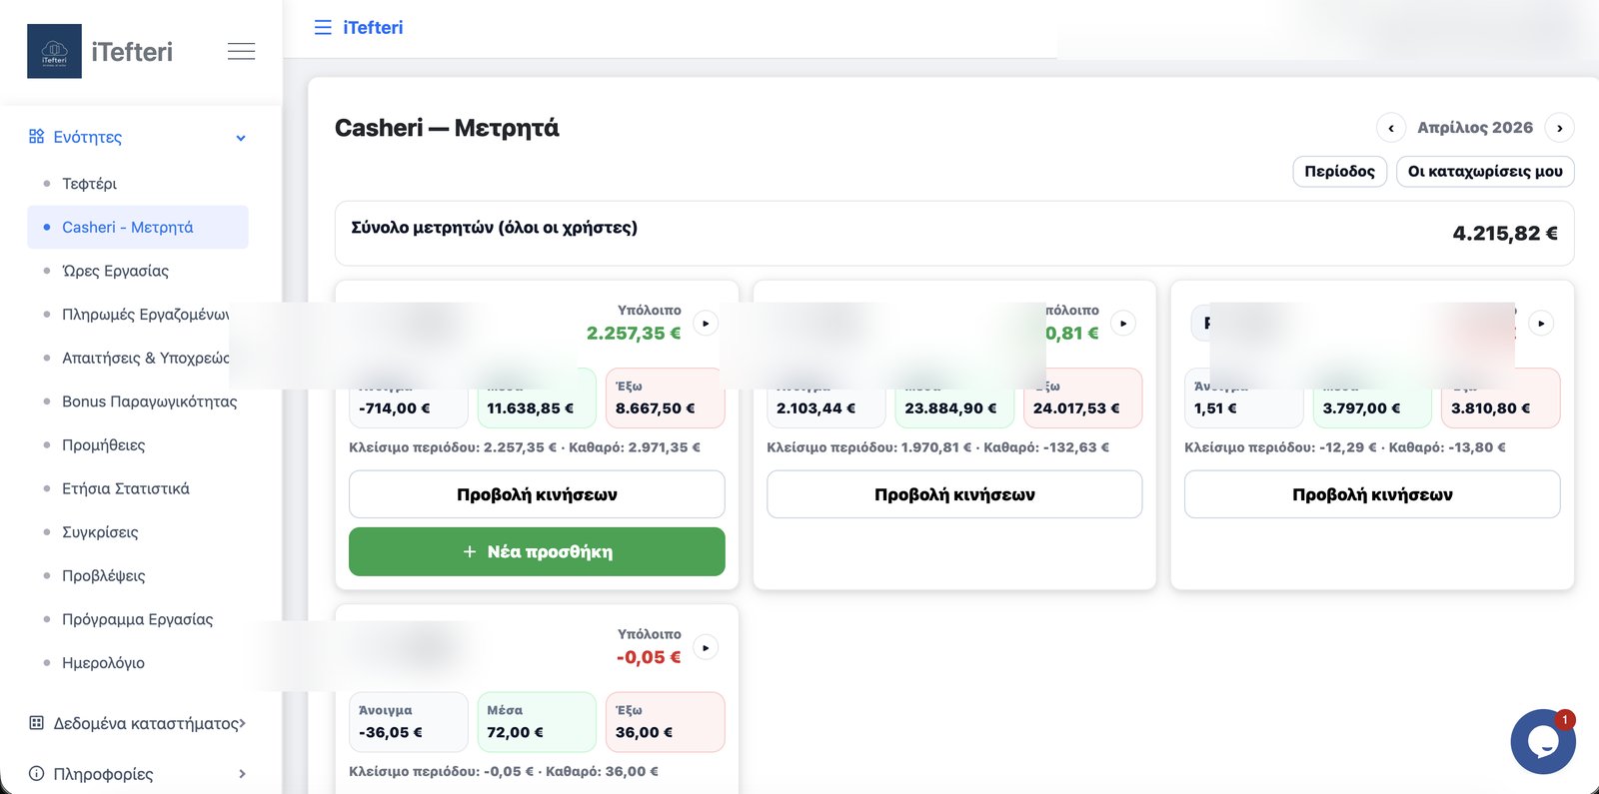Click Οι καταχωρίσεις μου button

click(1485, 172)
